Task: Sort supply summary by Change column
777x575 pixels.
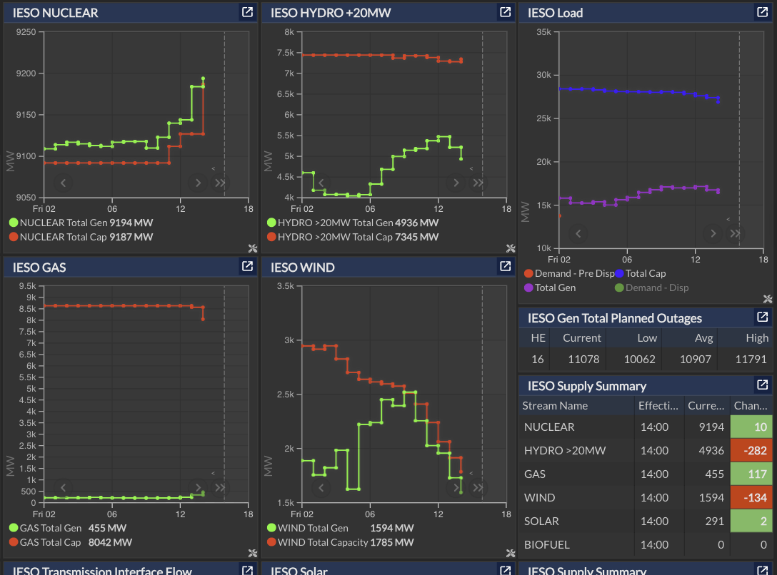Action: (751, 406)
